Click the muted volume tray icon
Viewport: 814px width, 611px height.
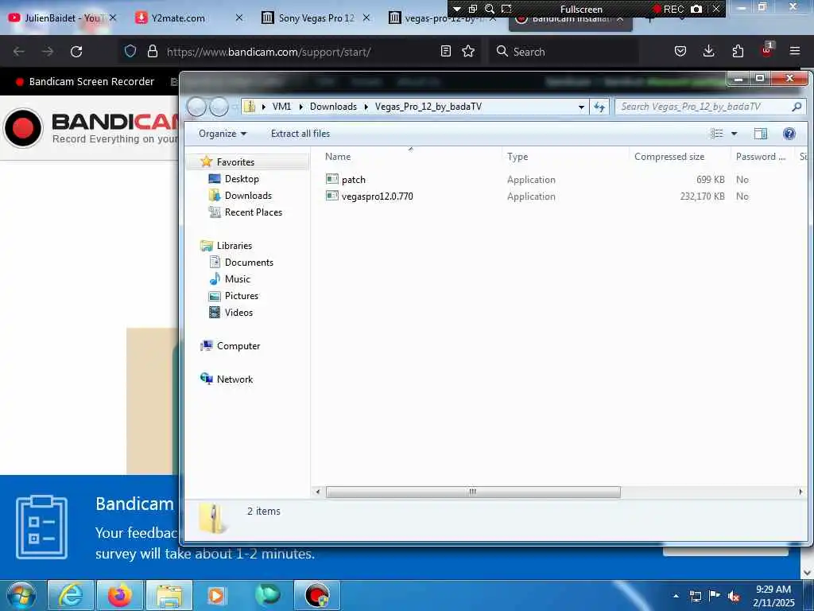click(x=734, y=597)
